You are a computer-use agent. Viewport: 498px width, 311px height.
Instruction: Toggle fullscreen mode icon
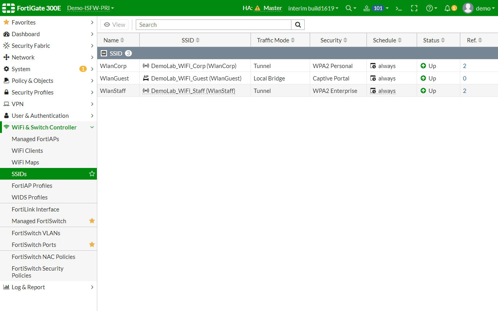tap(414, 8)
